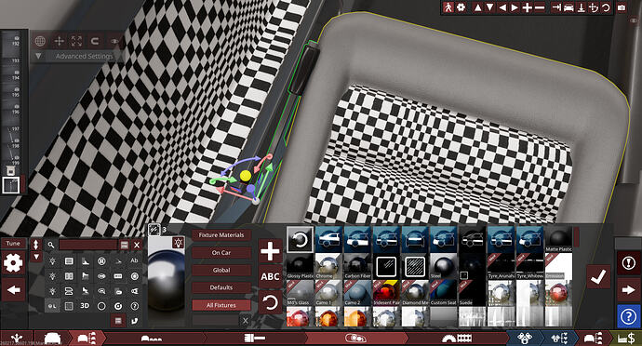This screenshot has height=346, width=642.
Task: Switch to the All Fixtures filter
Action: tap(221, 305)
